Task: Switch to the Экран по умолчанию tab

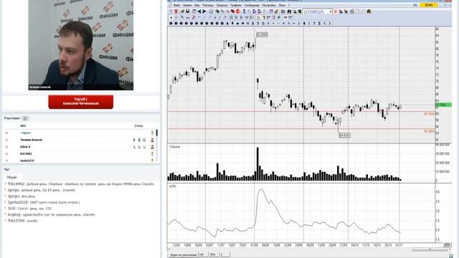Action: (184, 255)
